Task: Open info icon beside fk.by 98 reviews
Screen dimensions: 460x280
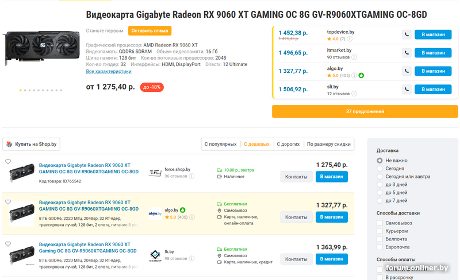Action: (x=191, y=258)
